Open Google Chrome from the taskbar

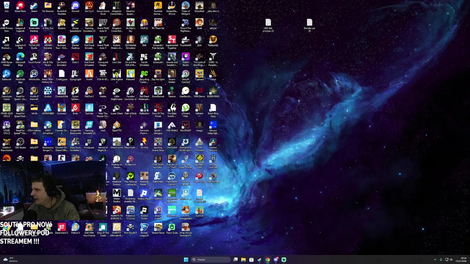[x=267, y=260]
